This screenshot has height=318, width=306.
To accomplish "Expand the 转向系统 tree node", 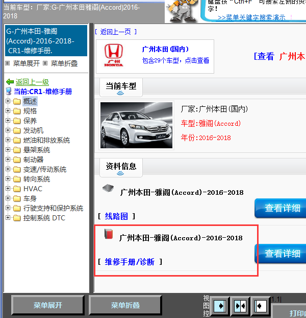I will click(x=8, y=179).
